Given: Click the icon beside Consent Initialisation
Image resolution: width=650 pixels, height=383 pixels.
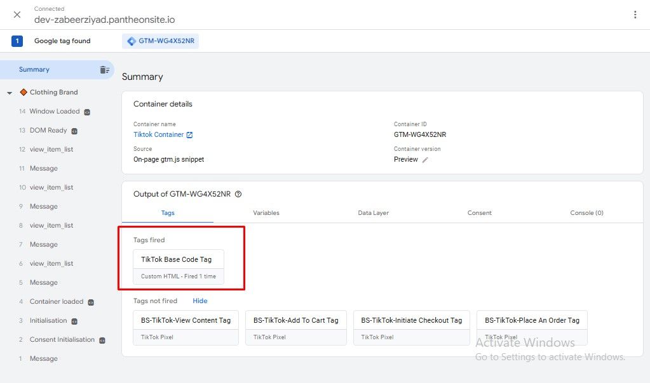Looking at the screenshot, I should 102,341.
